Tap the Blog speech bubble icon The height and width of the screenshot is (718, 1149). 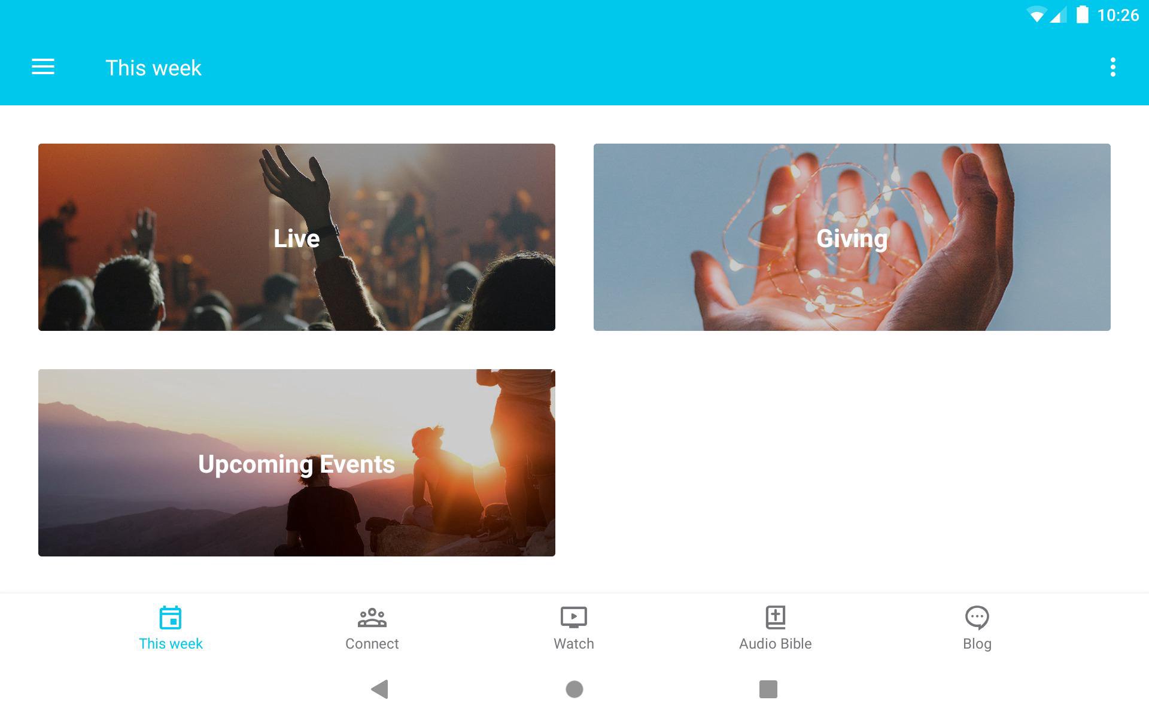(x=977, y=617)
